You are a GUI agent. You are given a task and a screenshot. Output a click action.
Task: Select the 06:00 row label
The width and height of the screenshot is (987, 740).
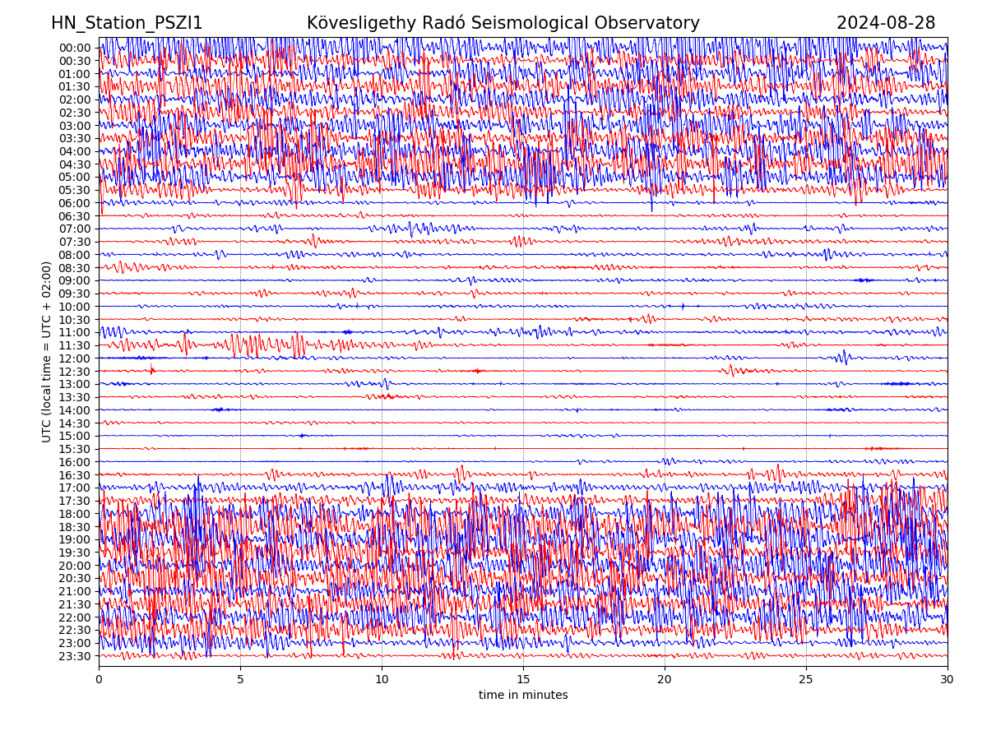[x=75, y=203]
